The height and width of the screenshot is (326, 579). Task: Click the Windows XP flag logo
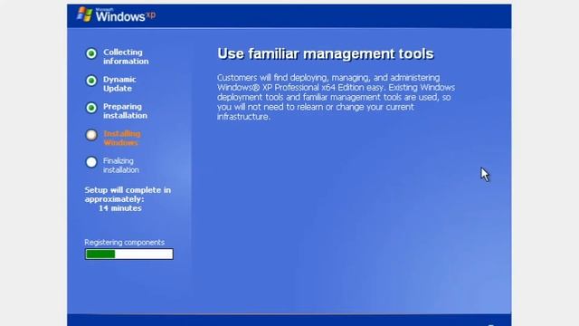(84, 14)
